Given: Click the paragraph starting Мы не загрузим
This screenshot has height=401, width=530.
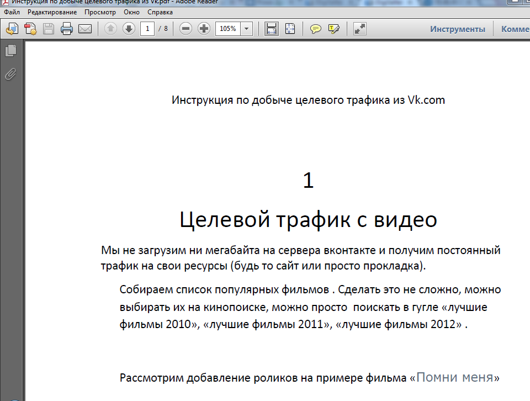Looking at the screenshot, I should 301,258.
